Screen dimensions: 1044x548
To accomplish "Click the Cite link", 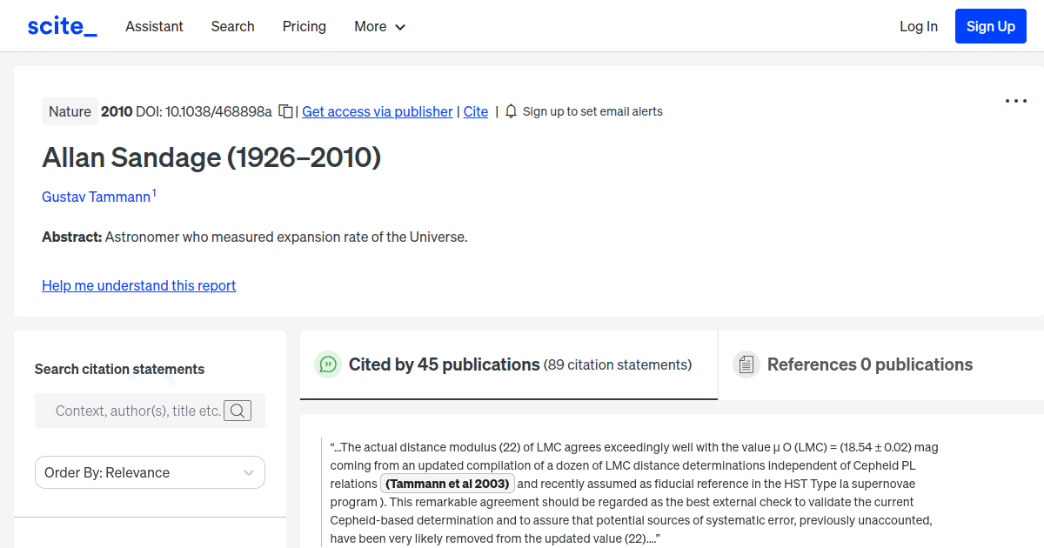I will point(475,111).
